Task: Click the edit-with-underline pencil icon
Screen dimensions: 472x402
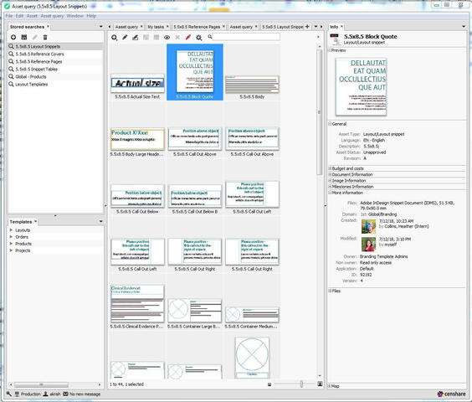Action: 136,38
